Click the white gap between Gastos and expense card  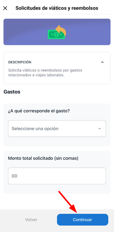[57, 99]
